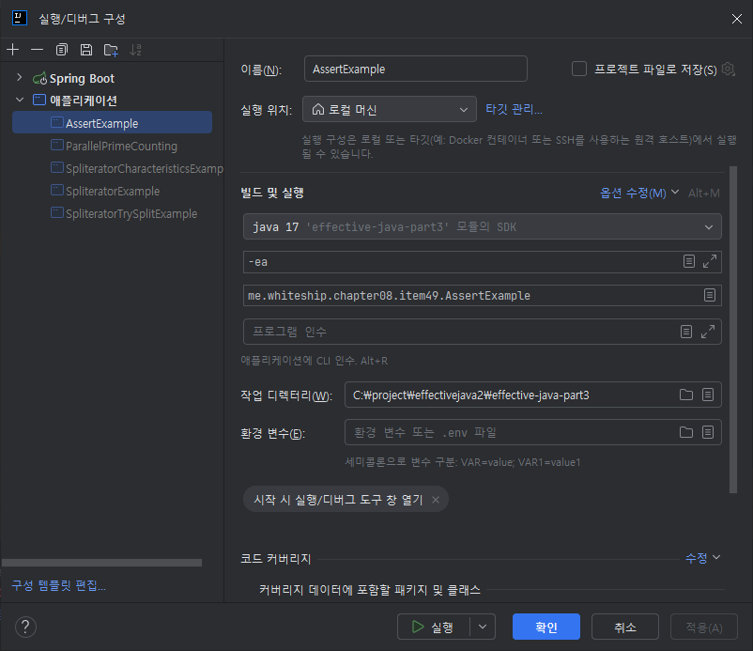753x651 pixels.
Task: Collapse the 애플리케이션 tree node
Action: 19,100
